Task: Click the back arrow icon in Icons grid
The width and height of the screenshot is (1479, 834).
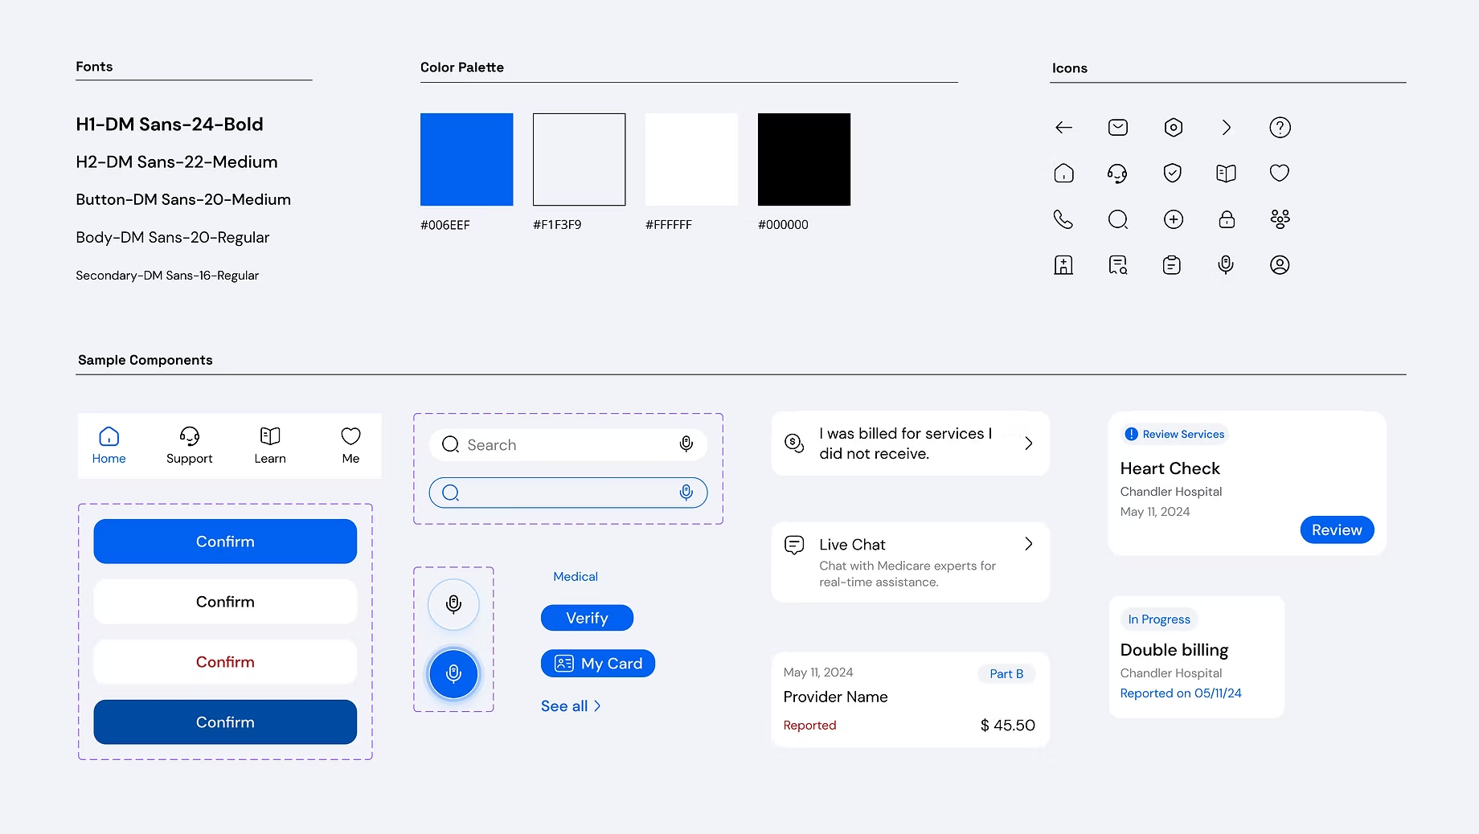Action: (1063, 128)
